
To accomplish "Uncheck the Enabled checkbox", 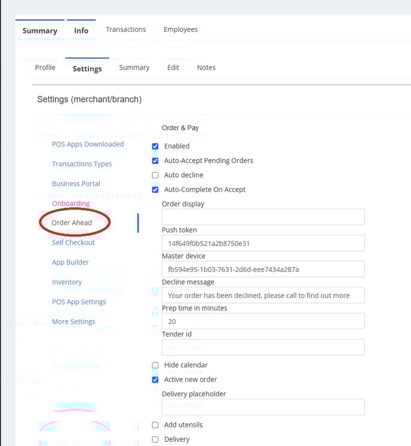I will (155, 146).
